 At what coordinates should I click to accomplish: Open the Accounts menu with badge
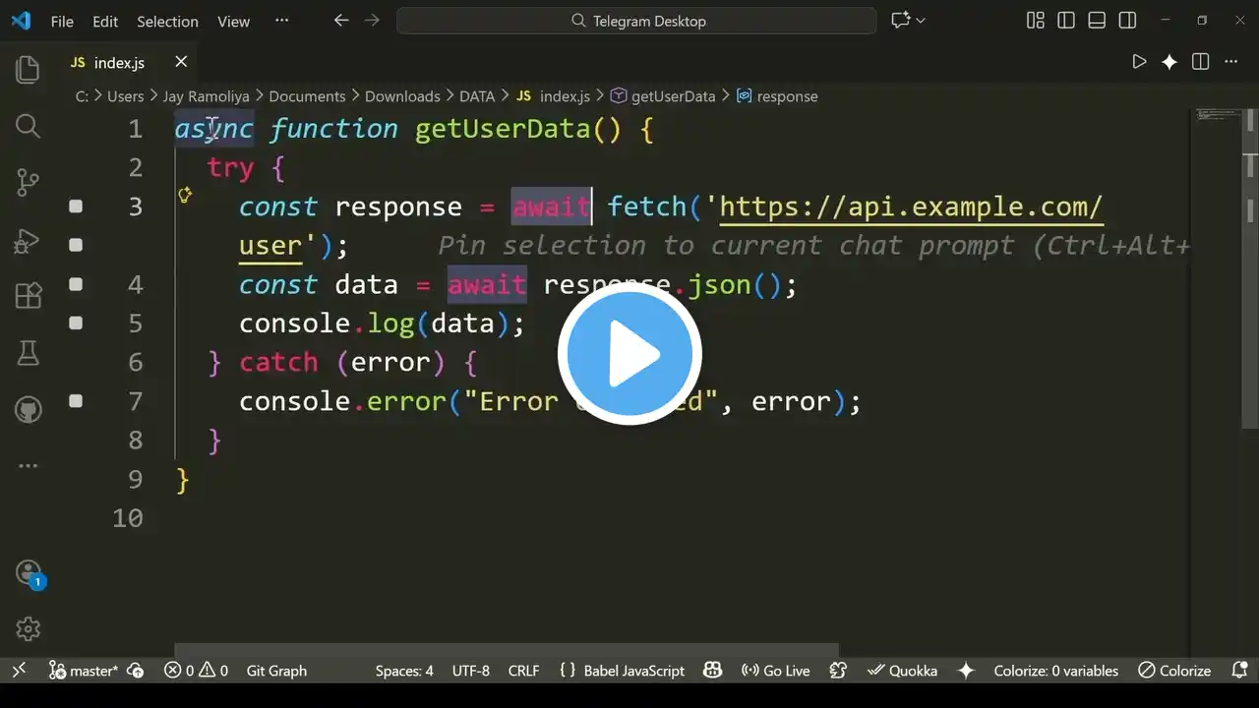point(30,573)
